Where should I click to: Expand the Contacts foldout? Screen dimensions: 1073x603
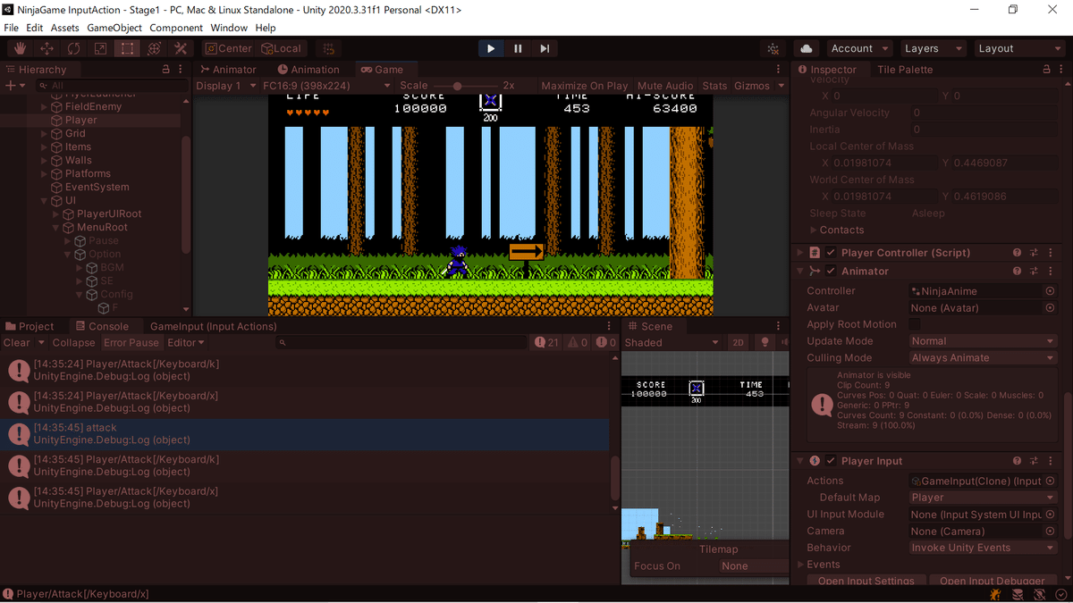pyautogui.click(x=813, y=230)
